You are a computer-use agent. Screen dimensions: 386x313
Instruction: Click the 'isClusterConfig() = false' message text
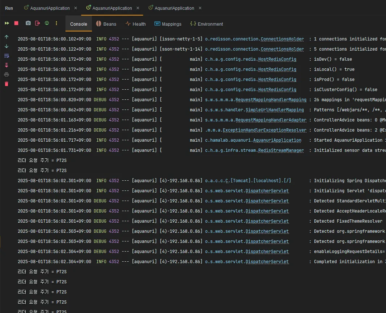click(345, 90)
